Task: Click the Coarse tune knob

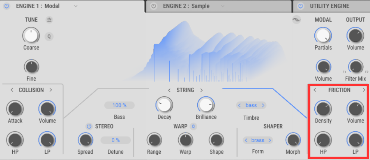Action: [31, 36]
